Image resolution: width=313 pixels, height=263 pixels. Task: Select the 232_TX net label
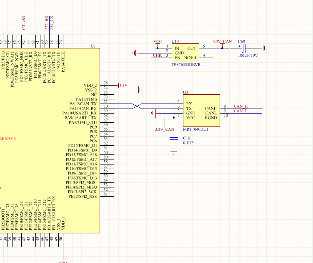[52, 23]
